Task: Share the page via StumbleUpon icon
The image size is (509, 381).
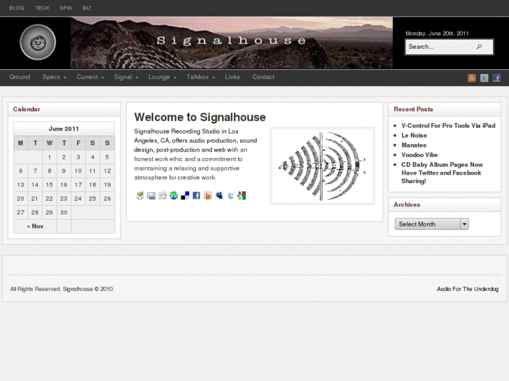Action: click(x=174, y=196)
